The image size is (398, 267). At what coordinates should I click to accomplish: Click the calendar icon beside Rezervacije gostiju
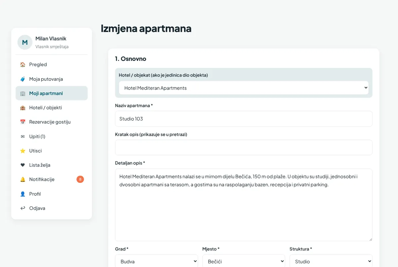pos(23,122)
